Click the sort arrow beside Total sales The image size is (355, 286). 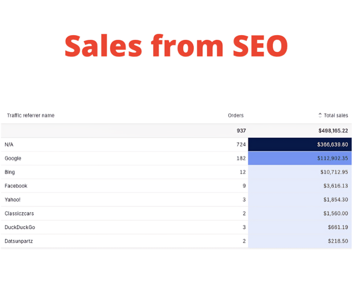pyautogui.click(x=320, y=115)
